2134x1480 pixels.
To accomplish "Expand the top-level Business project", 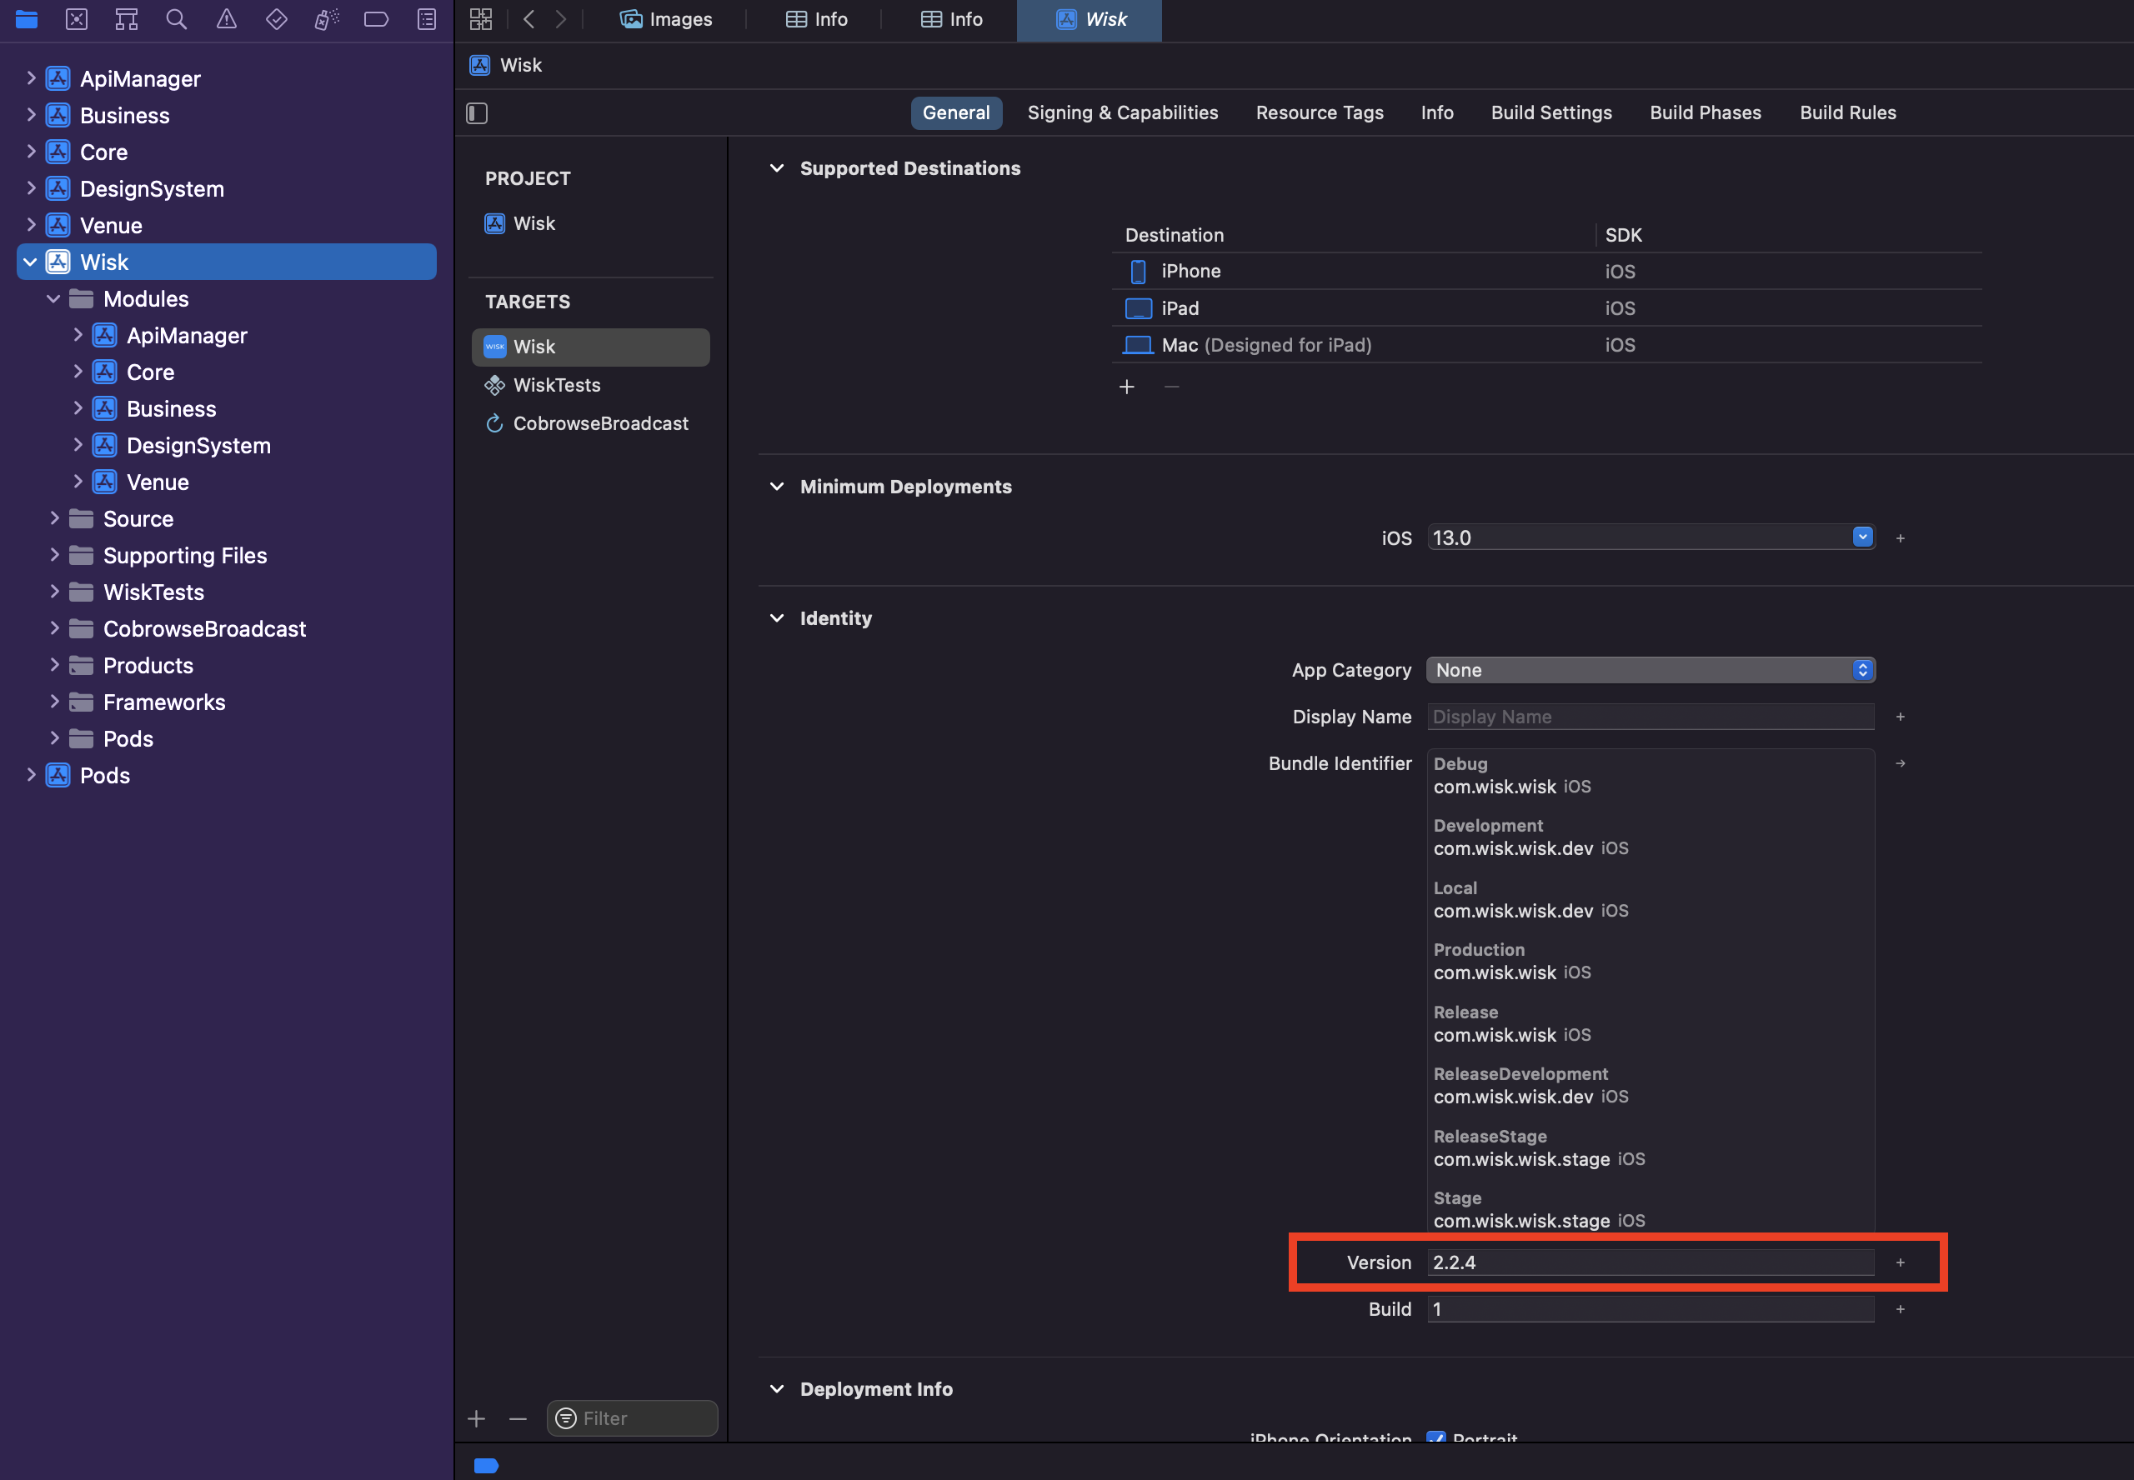I will pos(31,115).
